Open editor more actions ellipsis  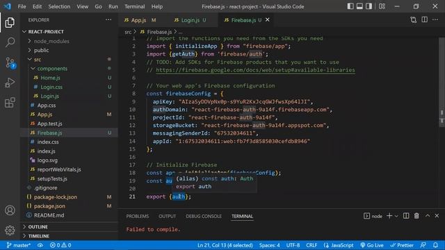coord(435,19)
